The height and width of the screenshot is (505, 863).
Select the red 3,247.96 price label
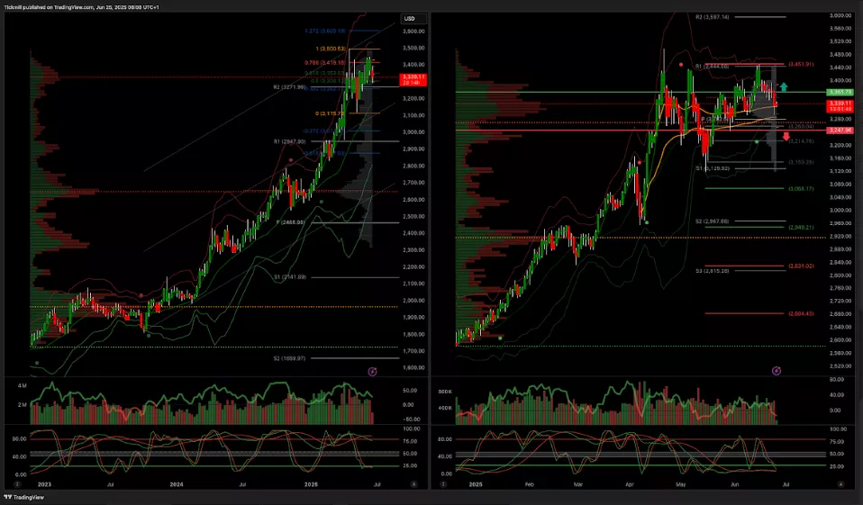tap(840, 131)
